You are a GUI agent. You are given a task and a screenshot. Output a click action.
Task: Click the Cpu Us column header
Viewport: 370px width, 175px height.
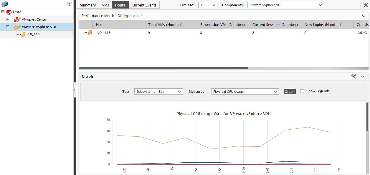point(361,25)
